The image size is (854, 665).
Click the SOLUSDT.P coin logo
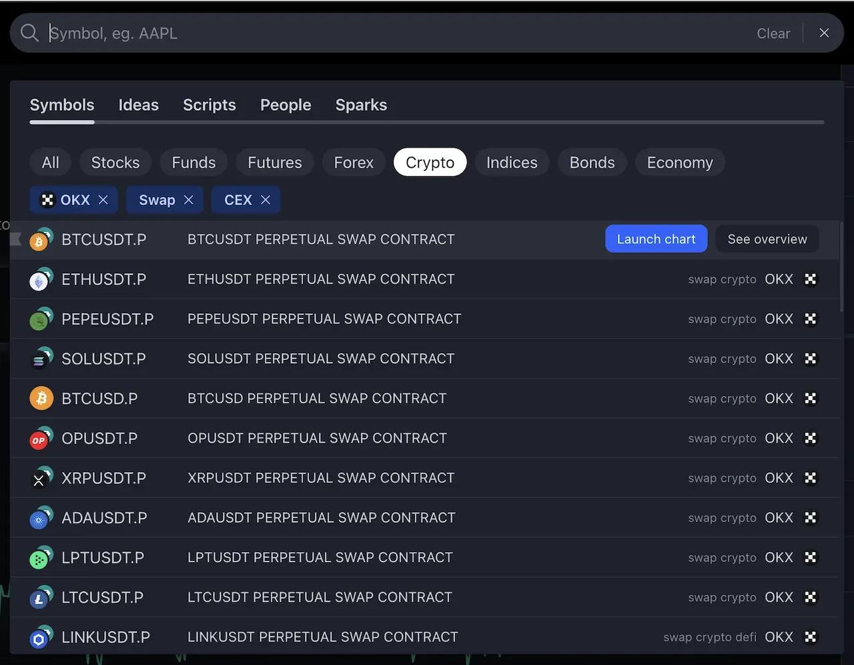[41, 359]
